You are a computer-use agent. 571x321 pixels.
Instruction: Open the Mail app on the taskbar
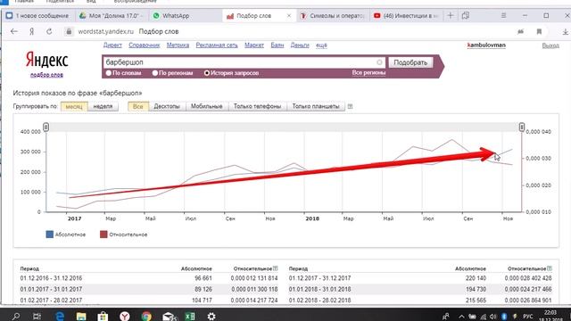pyautogui.click(x=169, y=317)
